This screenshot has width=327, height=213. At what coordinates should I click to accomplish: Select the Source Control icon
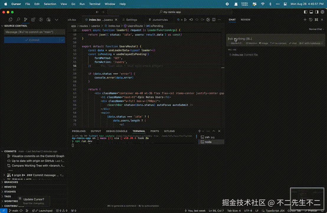click(x=26, y=20)
